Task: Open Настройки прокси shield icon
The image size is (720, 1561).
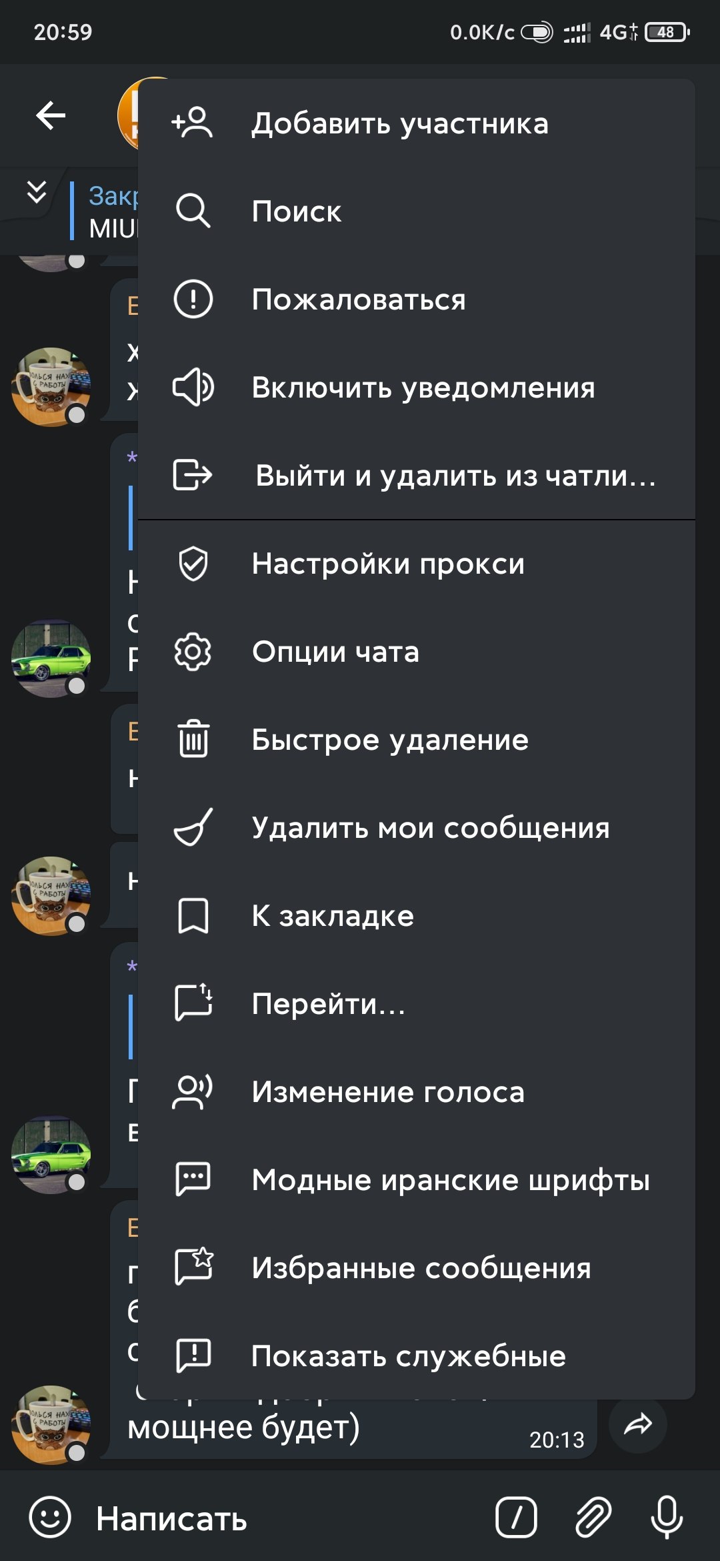Action: [193, 564]
